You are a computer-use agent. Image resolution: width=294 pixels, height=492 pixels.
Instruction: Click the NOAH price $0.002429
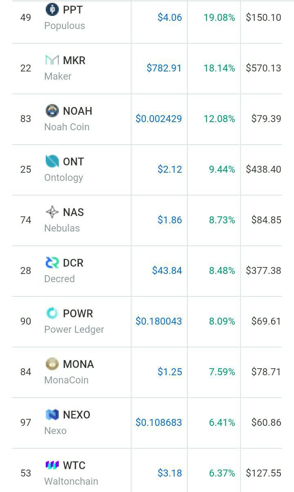pyautogui.click(x=159, y=119)
